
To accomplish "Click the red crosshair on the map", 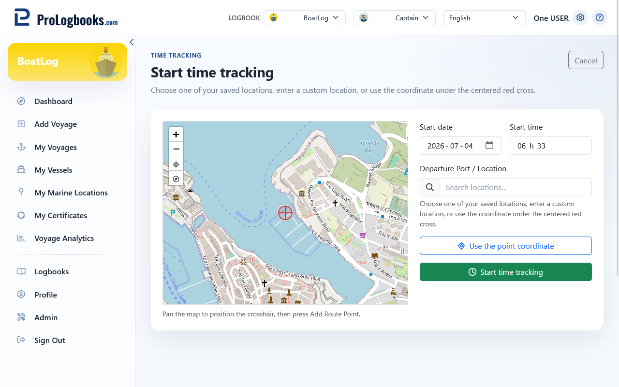I will pyautogui.click(x=285, y=212).
